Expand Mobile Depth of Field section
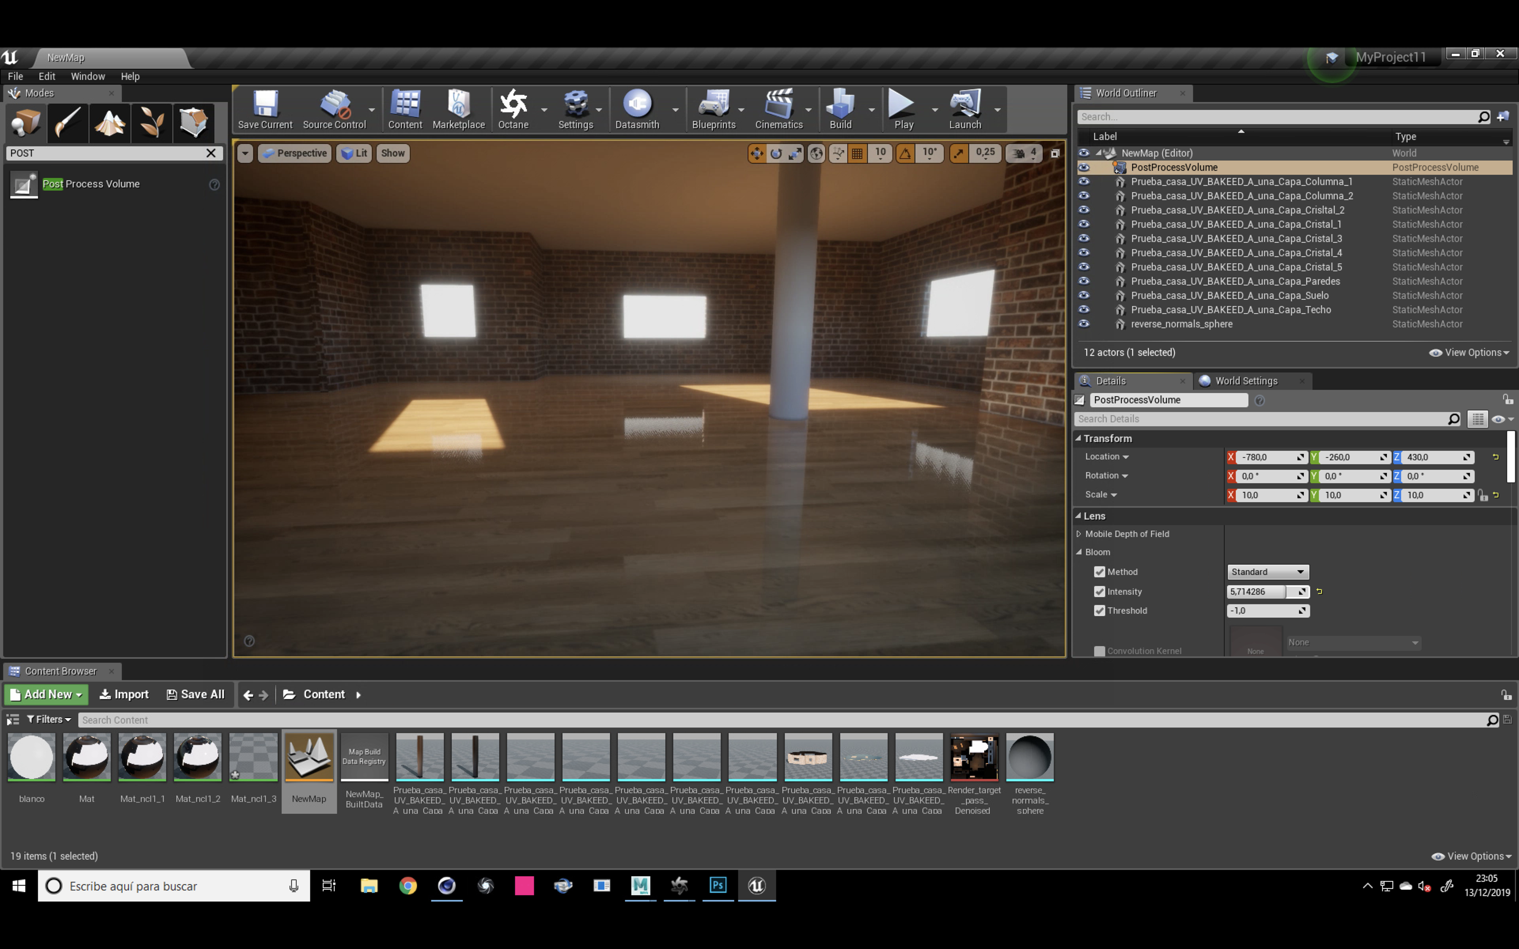 point(1079,534)
